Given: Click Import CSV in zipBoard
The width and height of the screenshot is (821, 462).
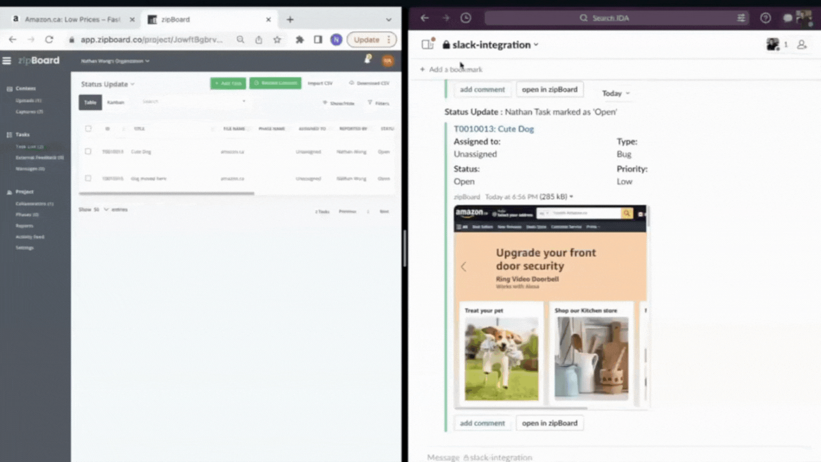Looking at the screenshot, I should pos(320,83).
